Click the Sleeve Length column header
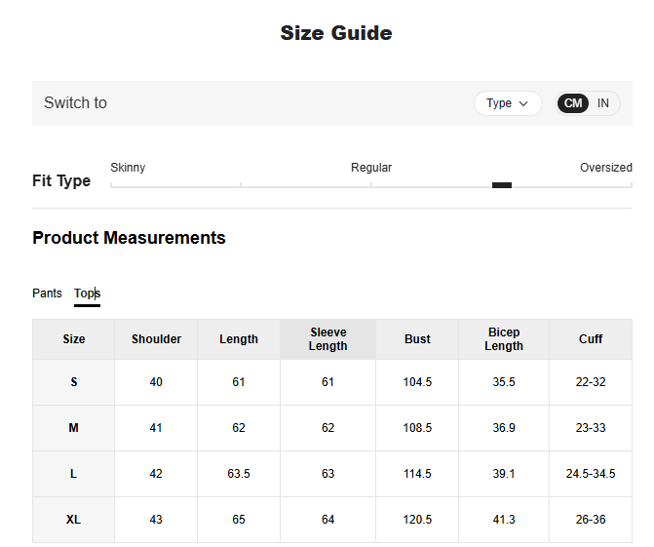 tap(327, 339)
